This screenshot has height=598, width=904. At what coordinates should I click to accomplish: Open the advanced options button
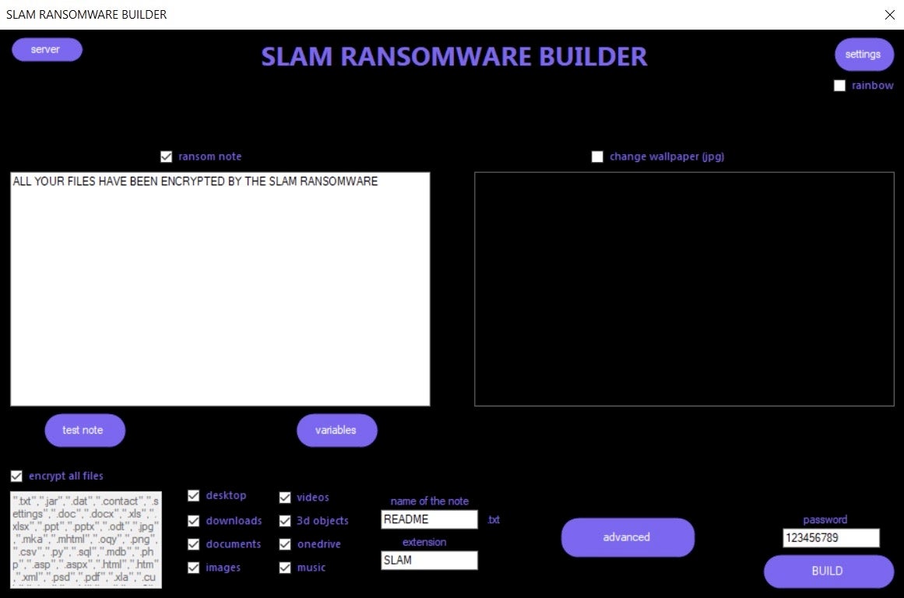pos(627,537)
